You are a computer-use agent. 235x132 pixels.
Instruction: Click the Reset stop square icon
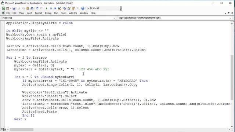[55, 8]
